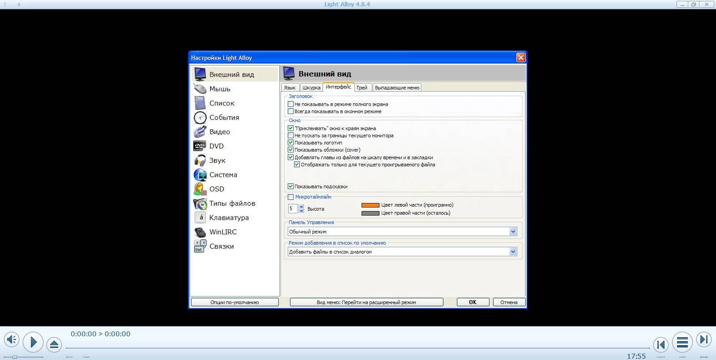Click the 17:55 clock display

[x=636, y=356]
